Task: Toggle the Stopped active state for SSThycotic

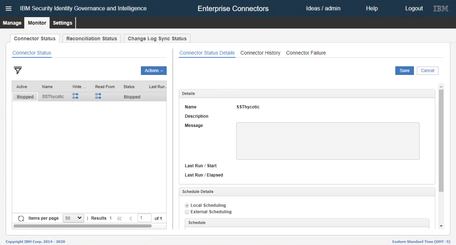Action: click(x=25, y=97)
